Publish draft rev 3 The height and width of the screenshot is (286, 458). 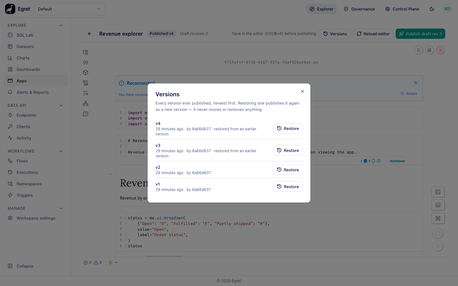pyautogui.click(x=420, y=34)
